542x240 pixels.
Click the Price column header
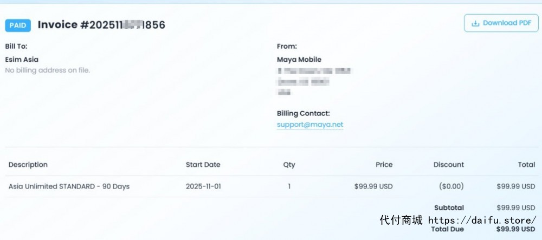(384, 165)
